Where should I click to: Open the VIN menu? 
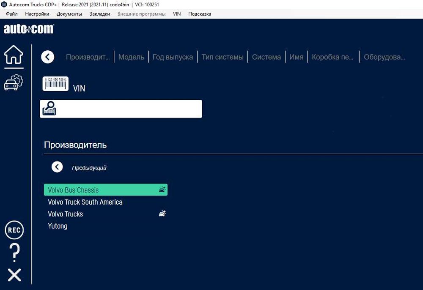(177, 14)
